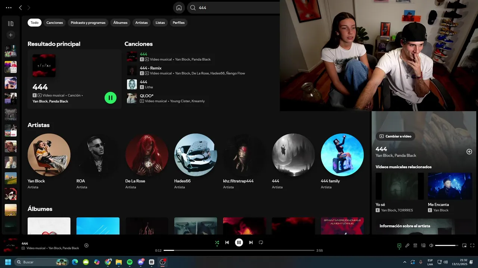This screenshot has height=268, width=478.
Task: Toggle shuffle mode off
Action: coord(217,243)
